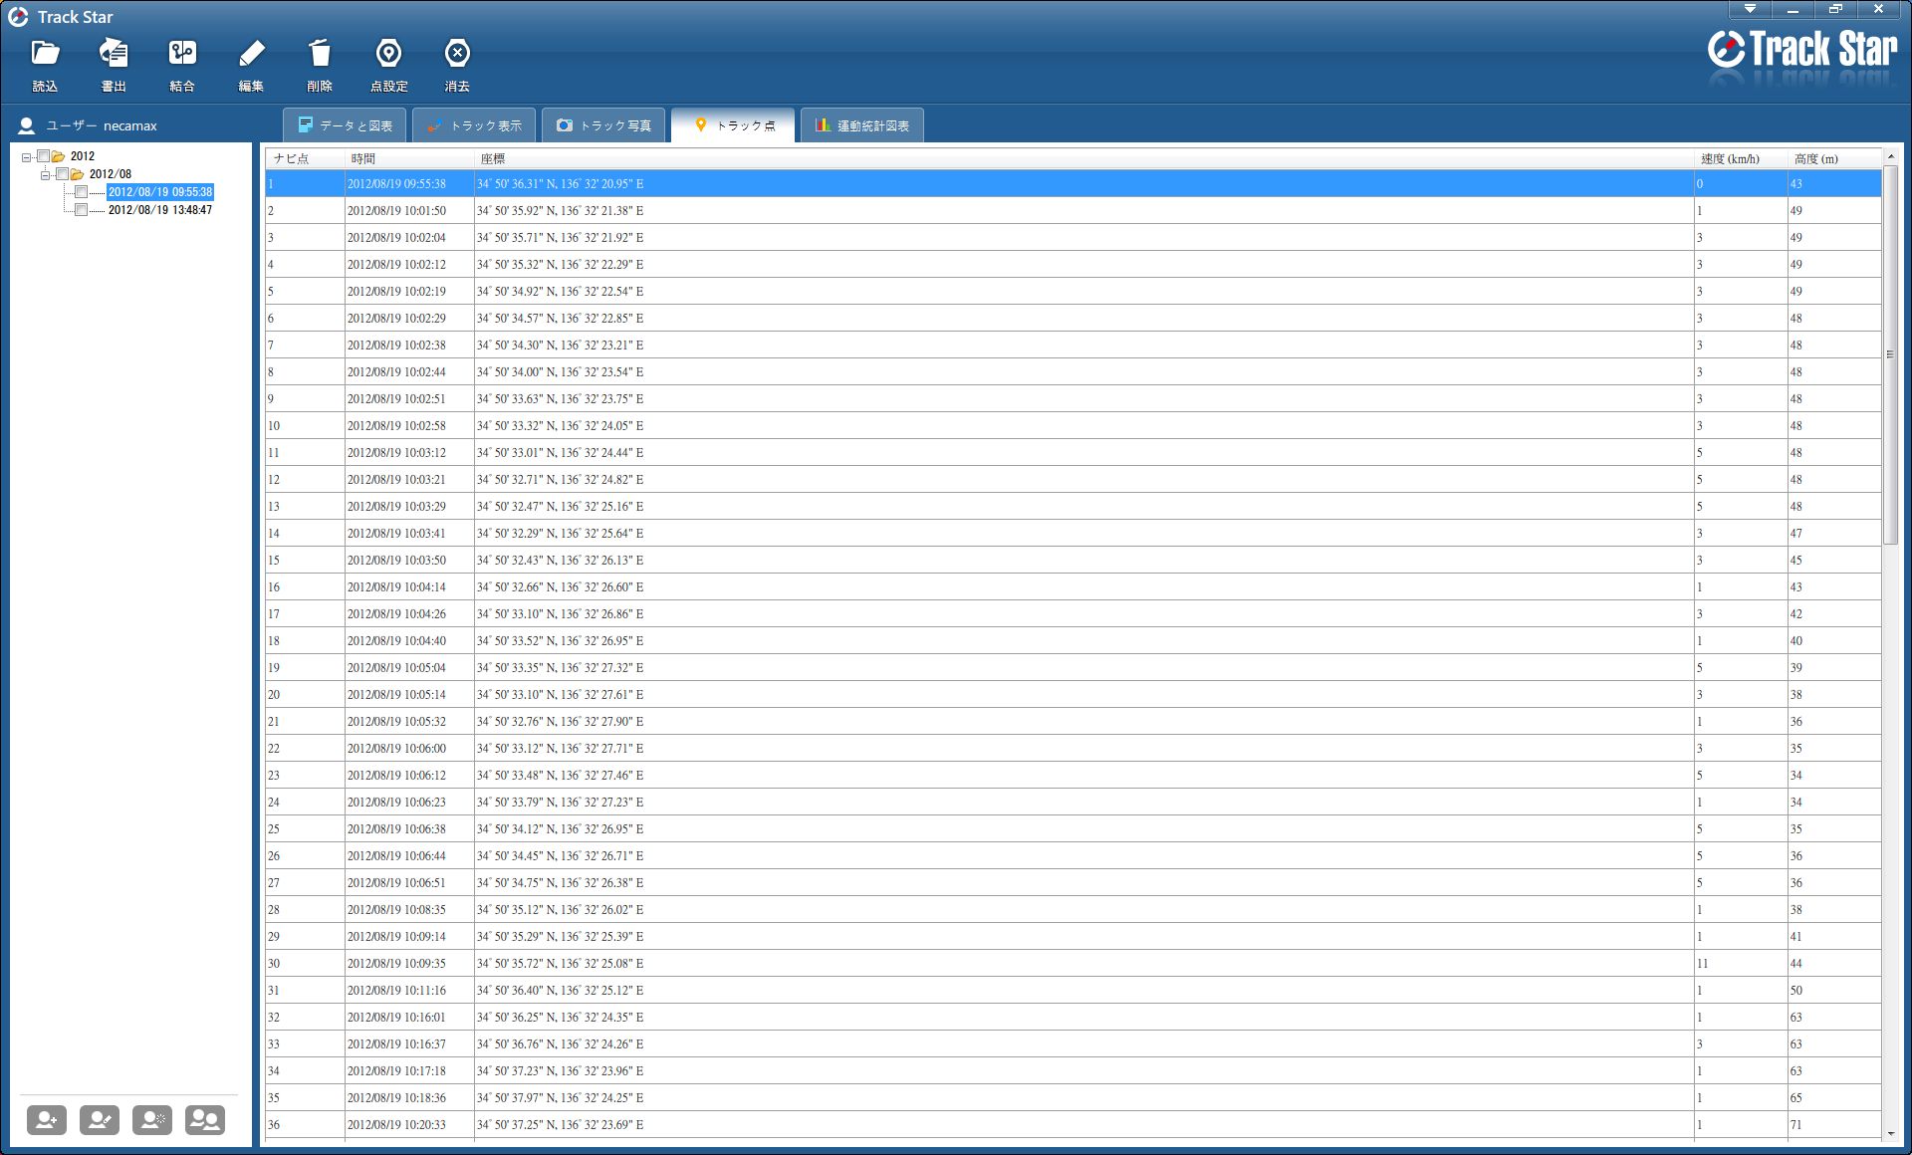Click the 削除 (delete) trash icon
The width and height of the screenshot is (1912, 1155).
click(x=320, y=54)
